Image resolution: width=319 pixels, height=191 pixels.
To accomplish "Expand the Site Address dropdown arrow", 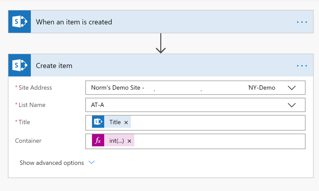I will 292,88.
